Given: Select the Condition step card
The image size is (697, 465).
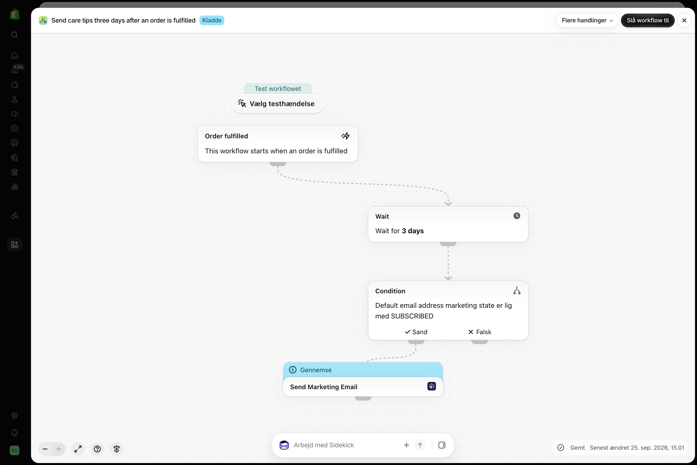Looking at the screenshot, I should coord(448,310).
